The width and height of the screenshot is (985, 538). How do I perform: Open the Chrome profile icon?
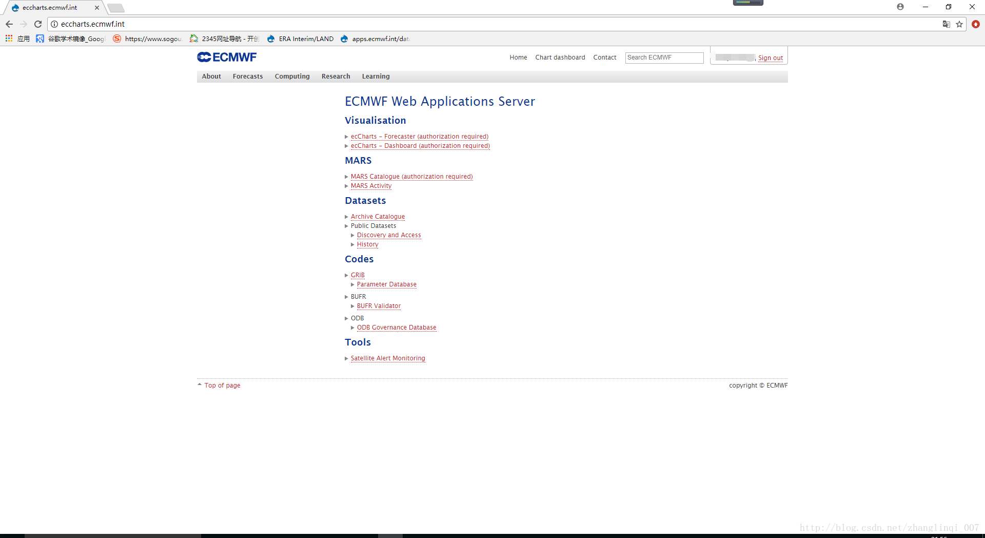(900, 7)
